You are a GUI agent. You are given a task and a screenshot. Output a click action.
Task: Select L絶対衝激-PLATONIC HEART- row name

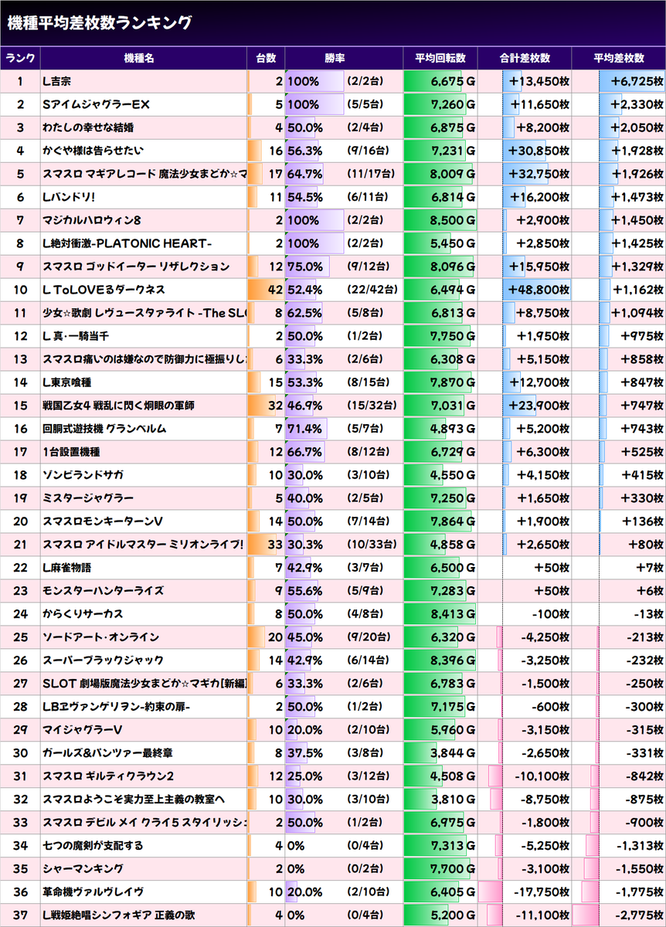[127, 243]
